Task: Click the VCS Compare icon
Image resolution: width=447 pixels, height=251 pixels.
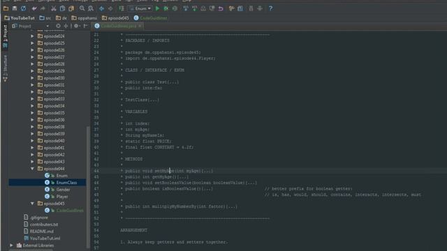Action: pos(203,8)
